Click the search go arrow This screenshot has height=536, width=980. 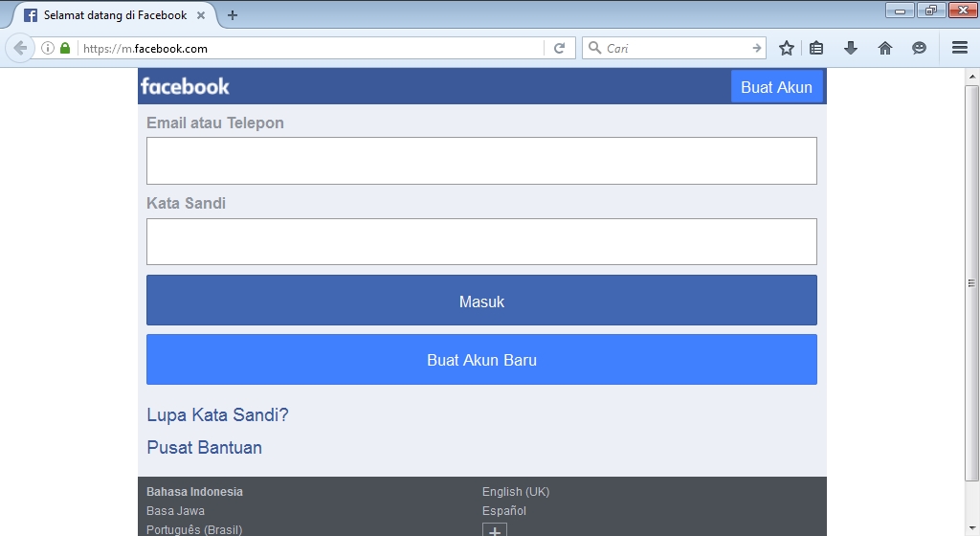click(756, 48)
